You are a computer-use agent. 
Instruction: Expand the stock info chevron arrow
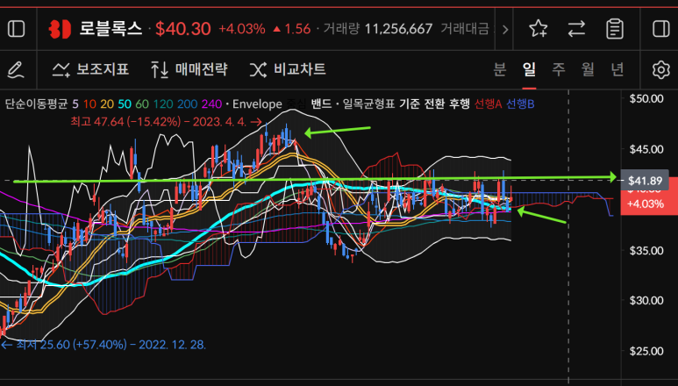pyautogui.click(x=505, y=30)
